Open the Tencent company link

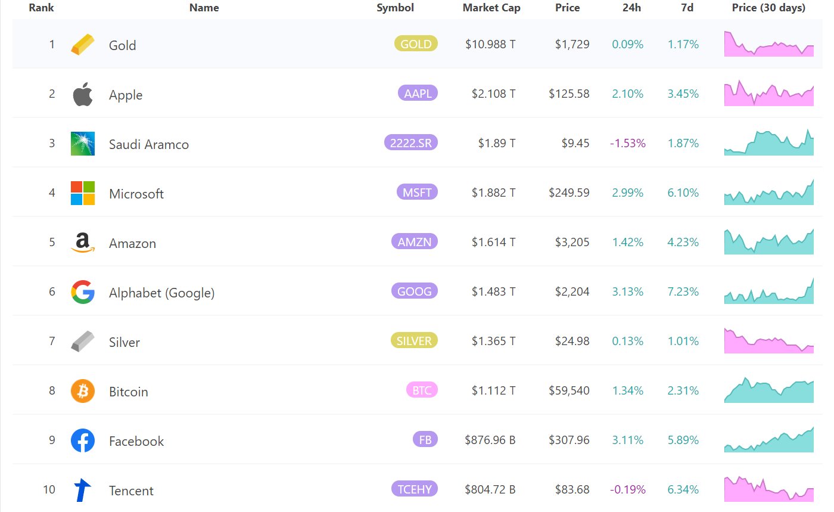click(131, 491)
